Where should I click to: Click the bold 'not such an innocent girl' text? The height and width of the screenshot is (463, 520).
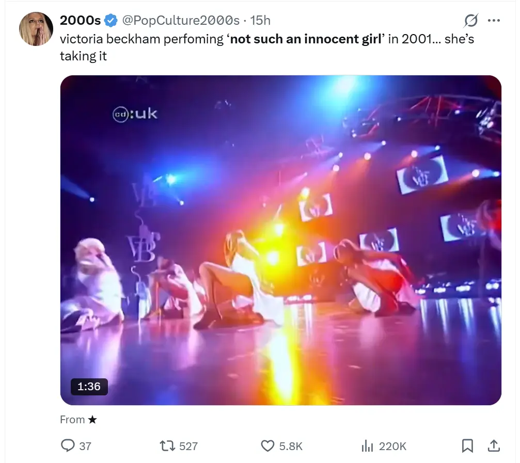click(x=306, y=39)
